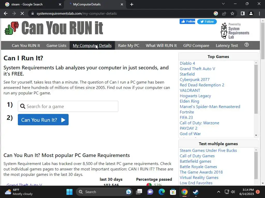
Task: Click the Google icon in address bar
Action: click(x=216, y=13)
